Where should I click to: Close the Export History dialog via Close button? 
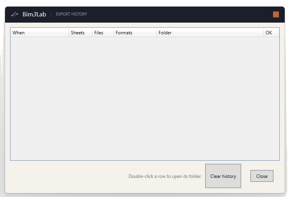click(x=262, y=176)
